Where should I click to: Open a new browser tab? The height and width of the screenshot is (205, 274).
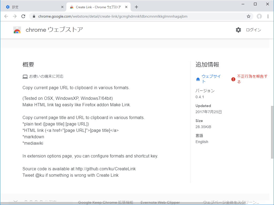(136, 7)
